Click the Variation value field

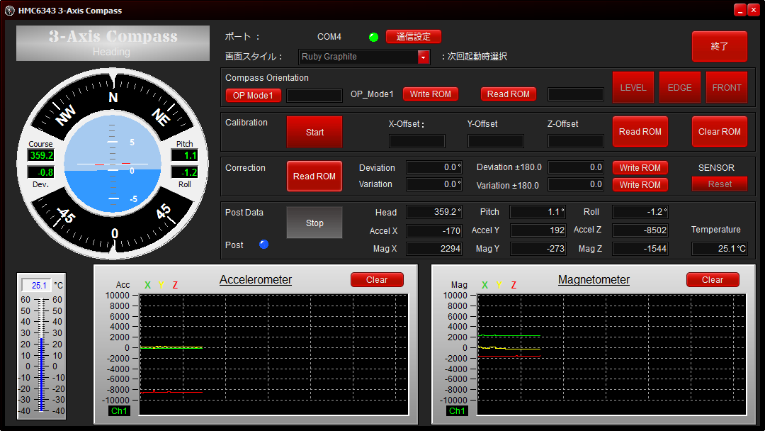434,184
